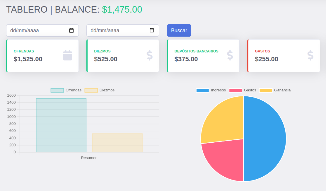Click the calendar icon in Ofrendas card

pos(67,55)
